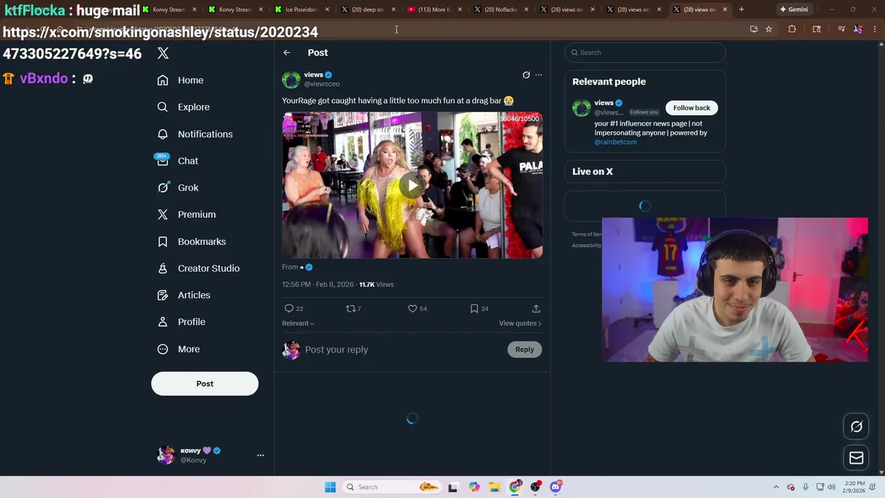885x498 pixels.
Task: Open Creator Studio in the sidebar
Action: pyautogui.click(x=198, y=268)
